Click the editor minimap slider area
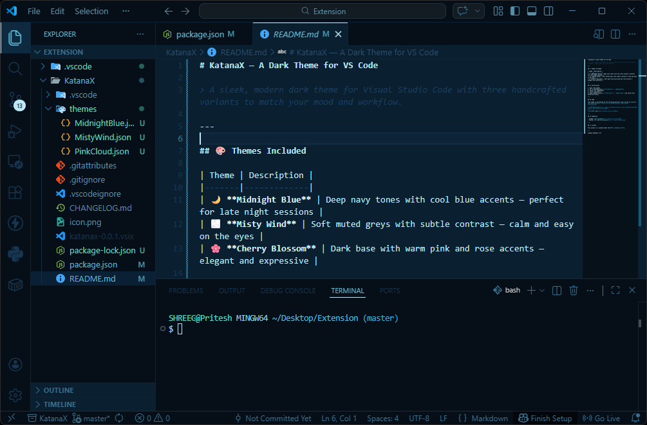The height and width of the screenshot is (425, 647). click(612, 97)
